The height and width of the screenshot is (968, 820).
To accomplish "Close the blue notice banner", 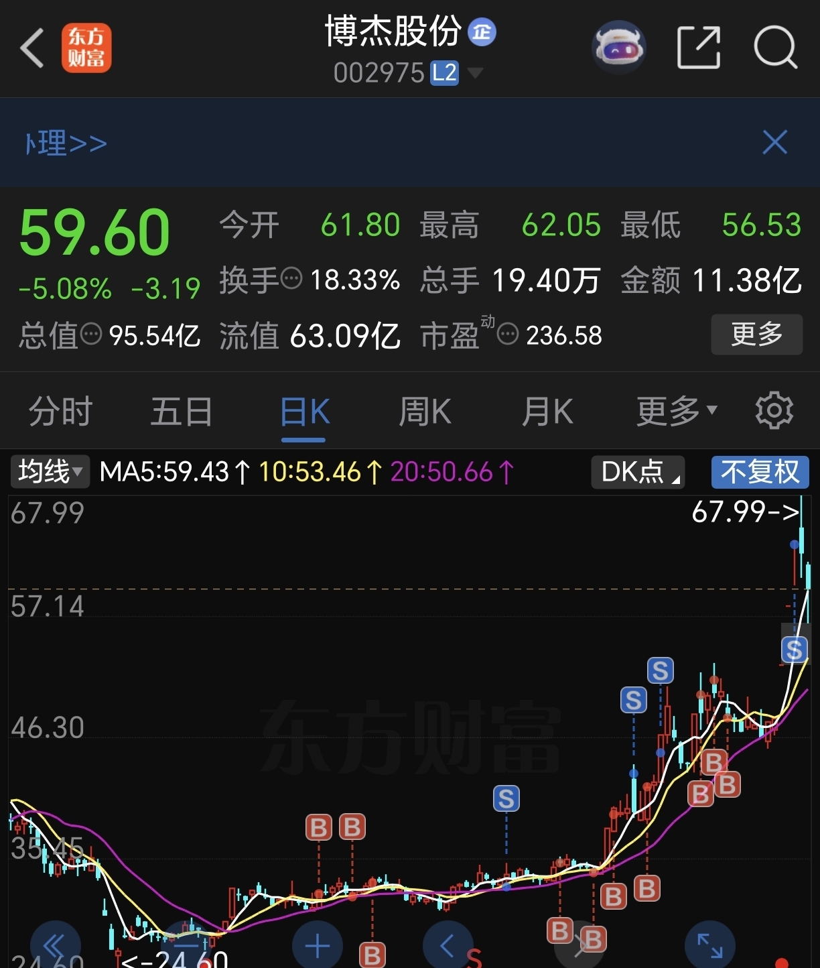I will point(775,142).
